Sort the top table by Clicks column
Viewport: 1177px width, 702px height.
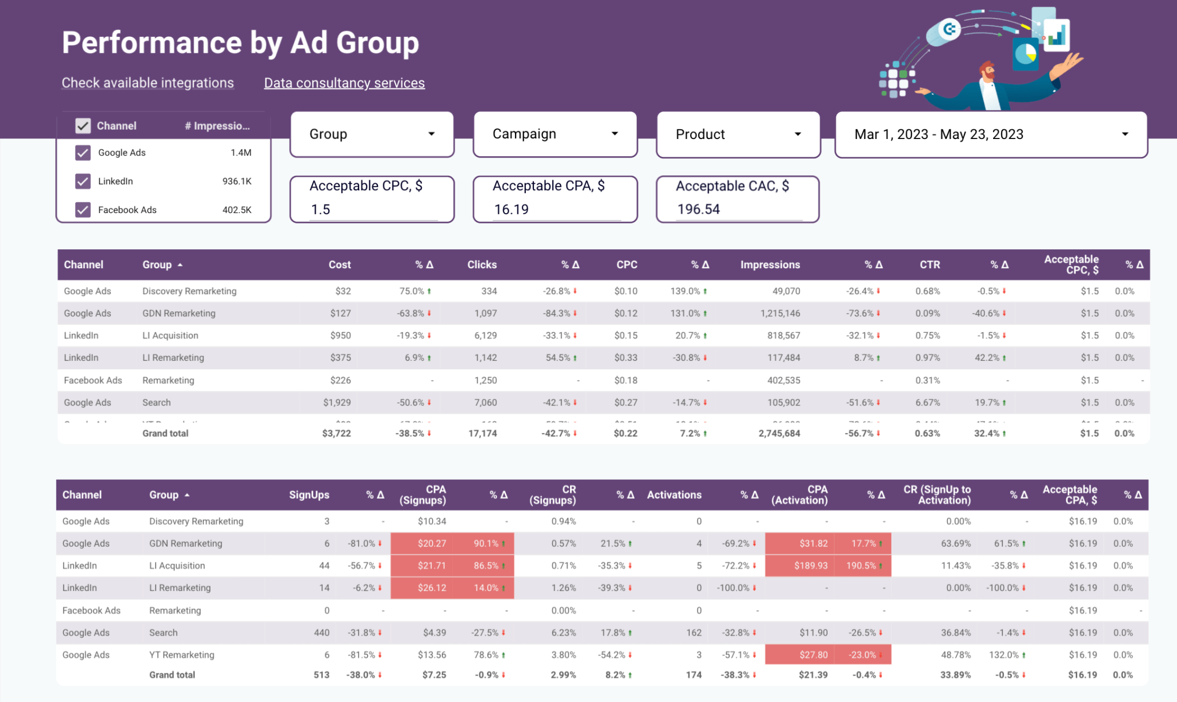click(482, 265)
